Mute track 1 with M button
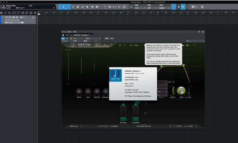 tap(6, 17)
